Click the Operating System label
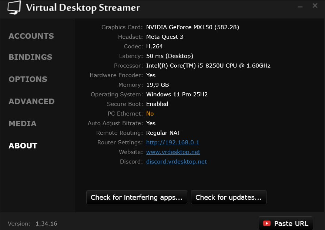The height and width of the screenshot is (230, 325). 117,95
